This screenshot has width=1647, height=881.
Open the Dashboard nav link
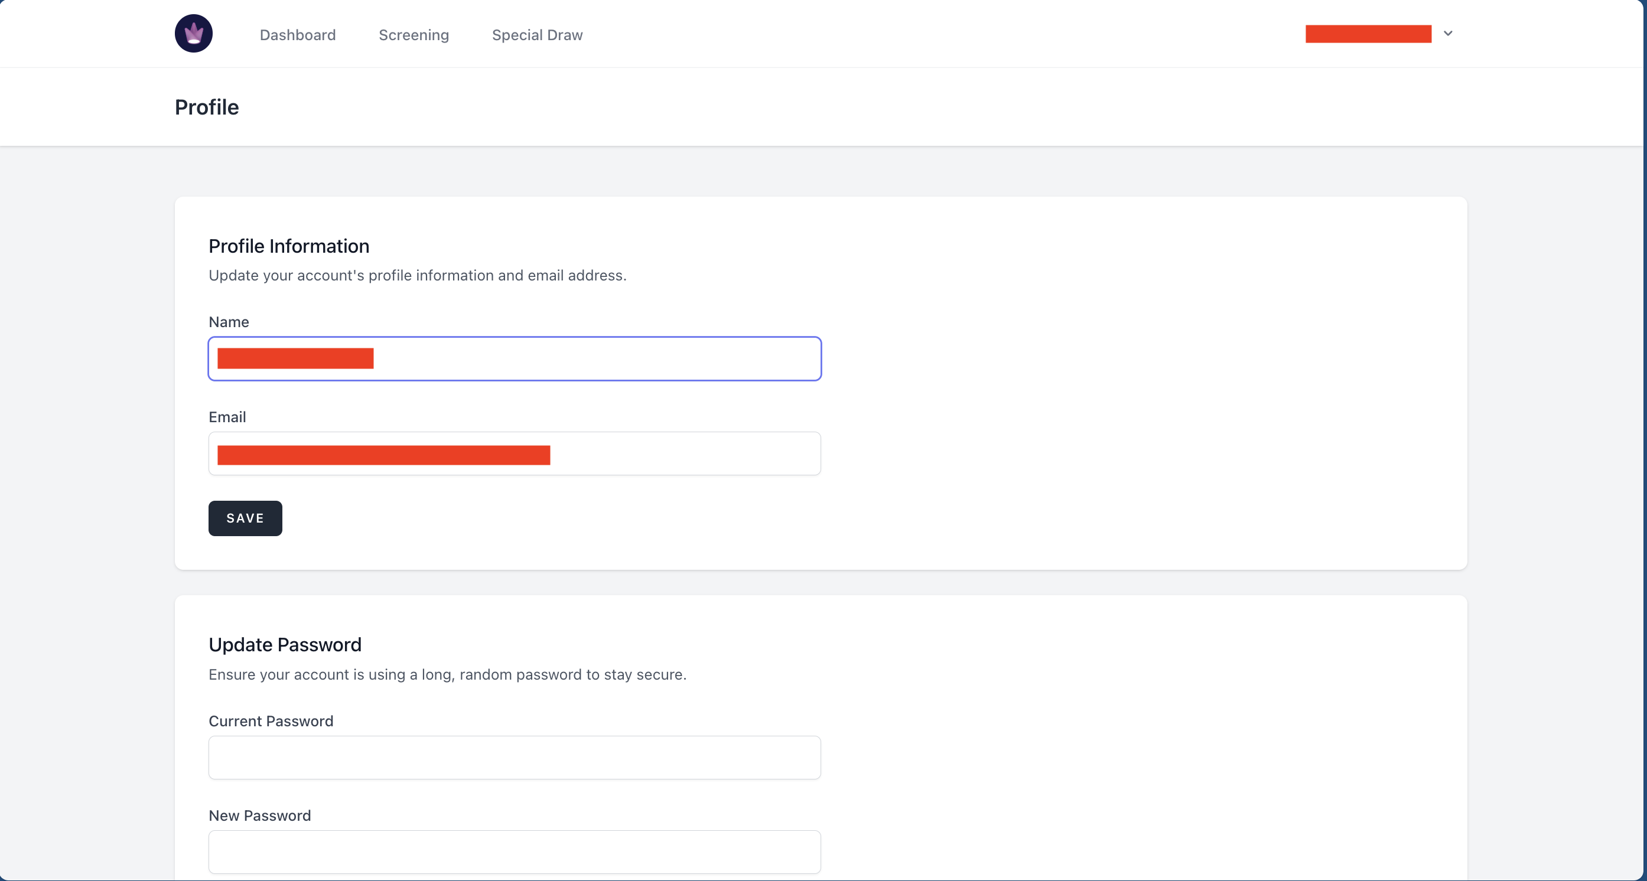297,35
